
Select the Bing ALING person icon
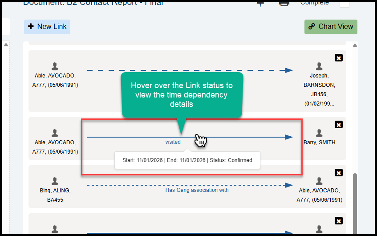coord(55,181)
